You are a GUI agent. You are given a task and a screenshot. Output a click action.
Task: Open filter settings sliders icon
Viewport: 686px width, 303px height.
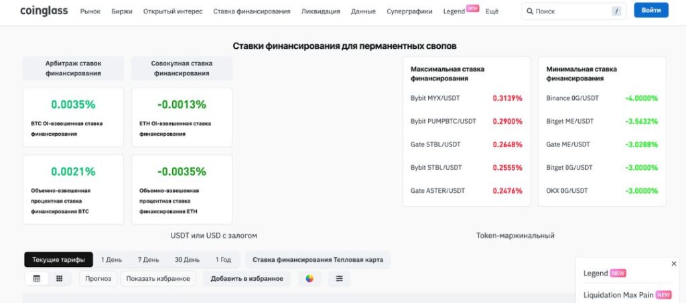[x=340, y=278]
